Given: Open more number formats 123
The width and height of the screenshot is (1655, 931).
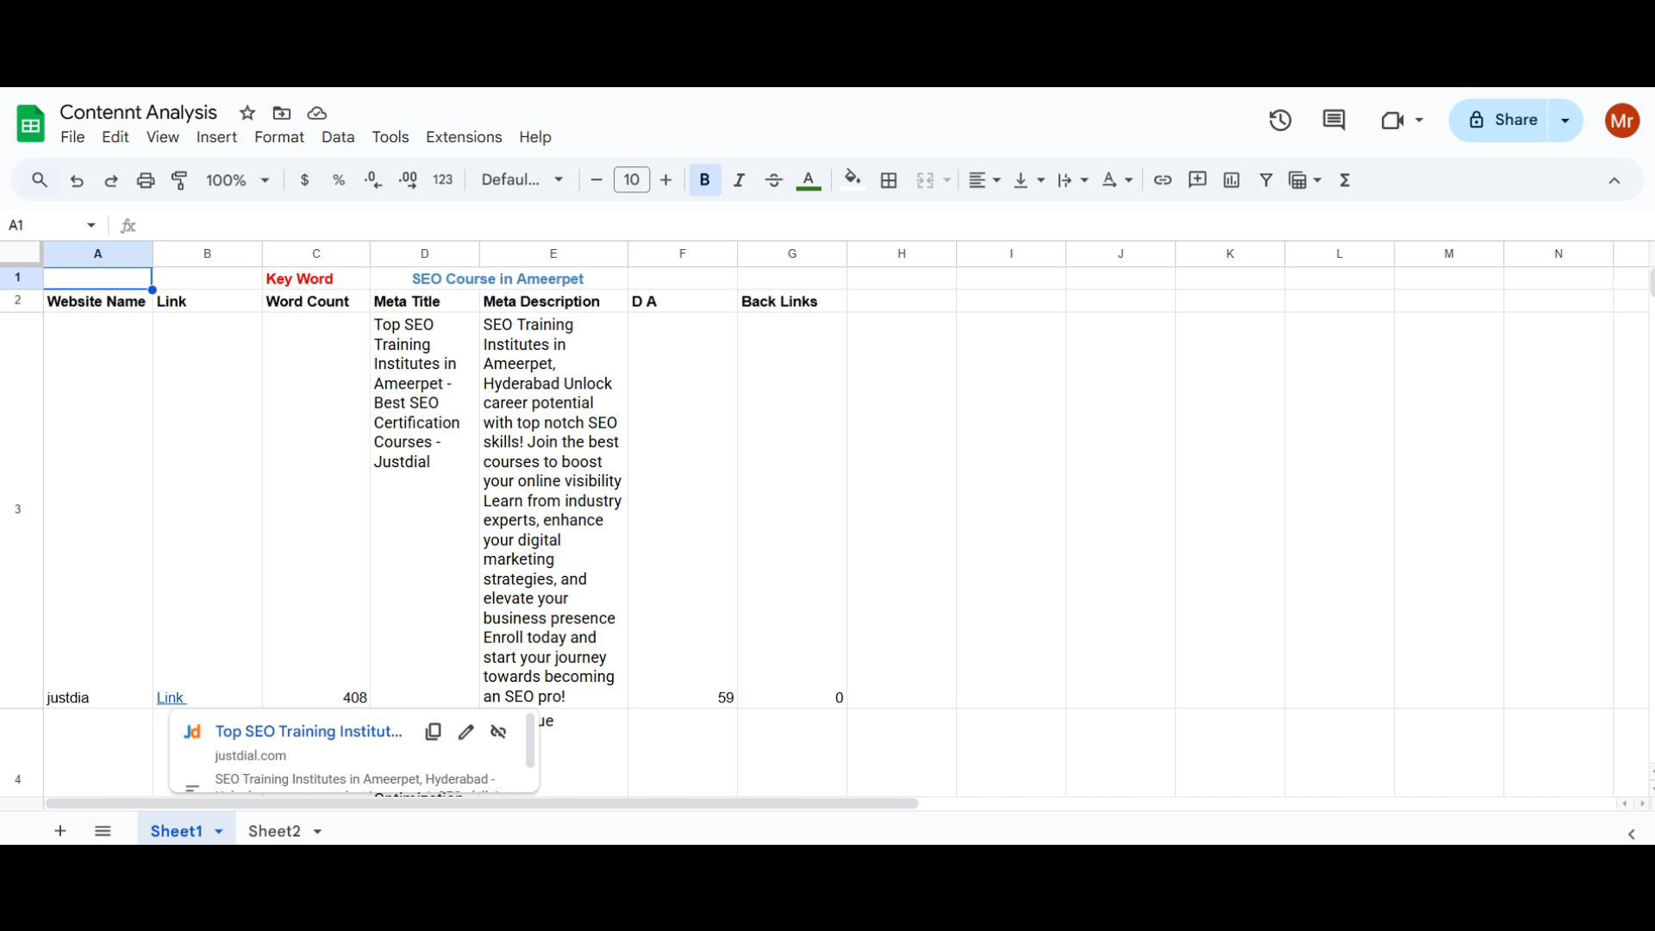Looking at the screenshot, I should (443, 180).
